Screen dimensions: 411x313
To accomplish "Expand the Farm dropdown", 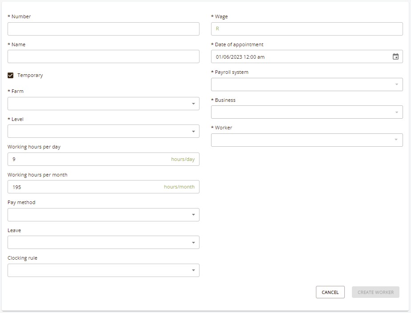I will click(104, 104).
